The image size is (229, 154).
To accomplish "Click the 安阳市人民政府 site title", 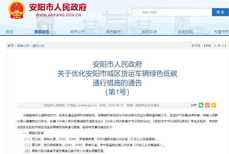I will (x=58, y=7).
